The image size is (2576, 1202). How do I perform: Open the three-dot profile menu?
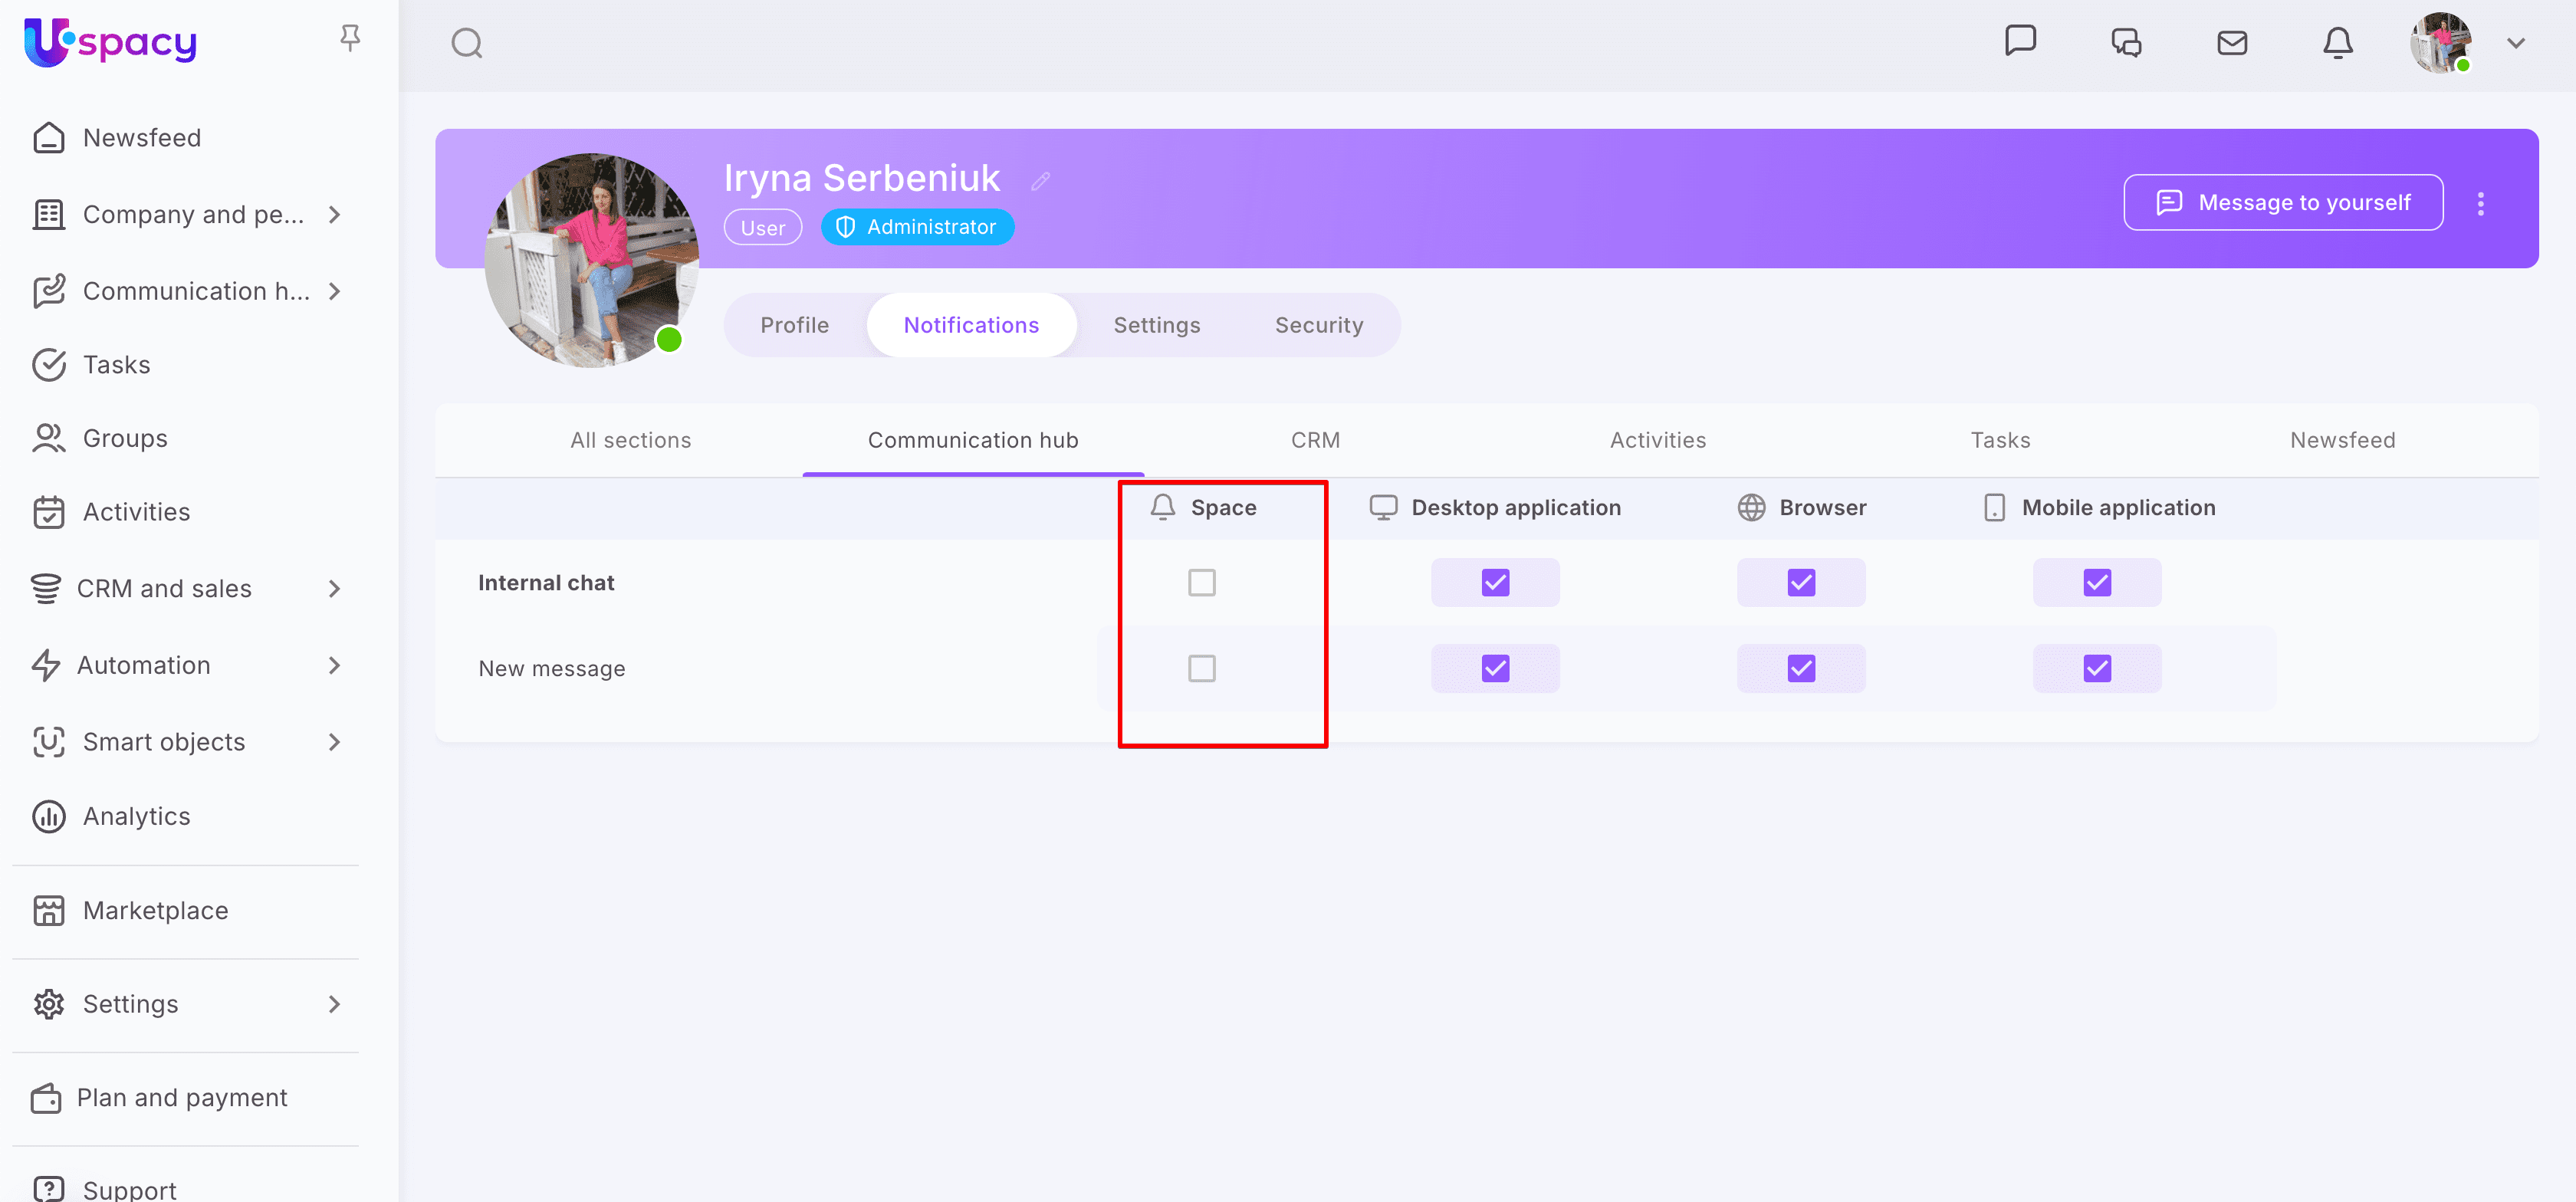click(2480, 203)
